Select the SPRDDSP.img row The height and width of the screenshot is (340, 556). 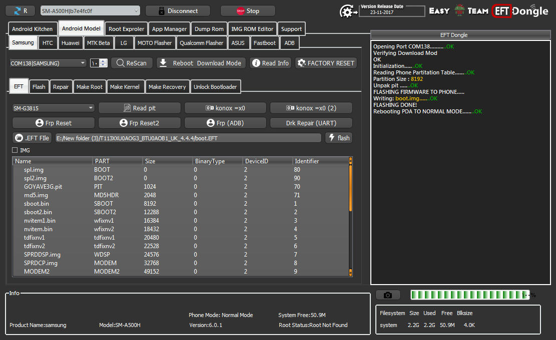coord(181,255)
